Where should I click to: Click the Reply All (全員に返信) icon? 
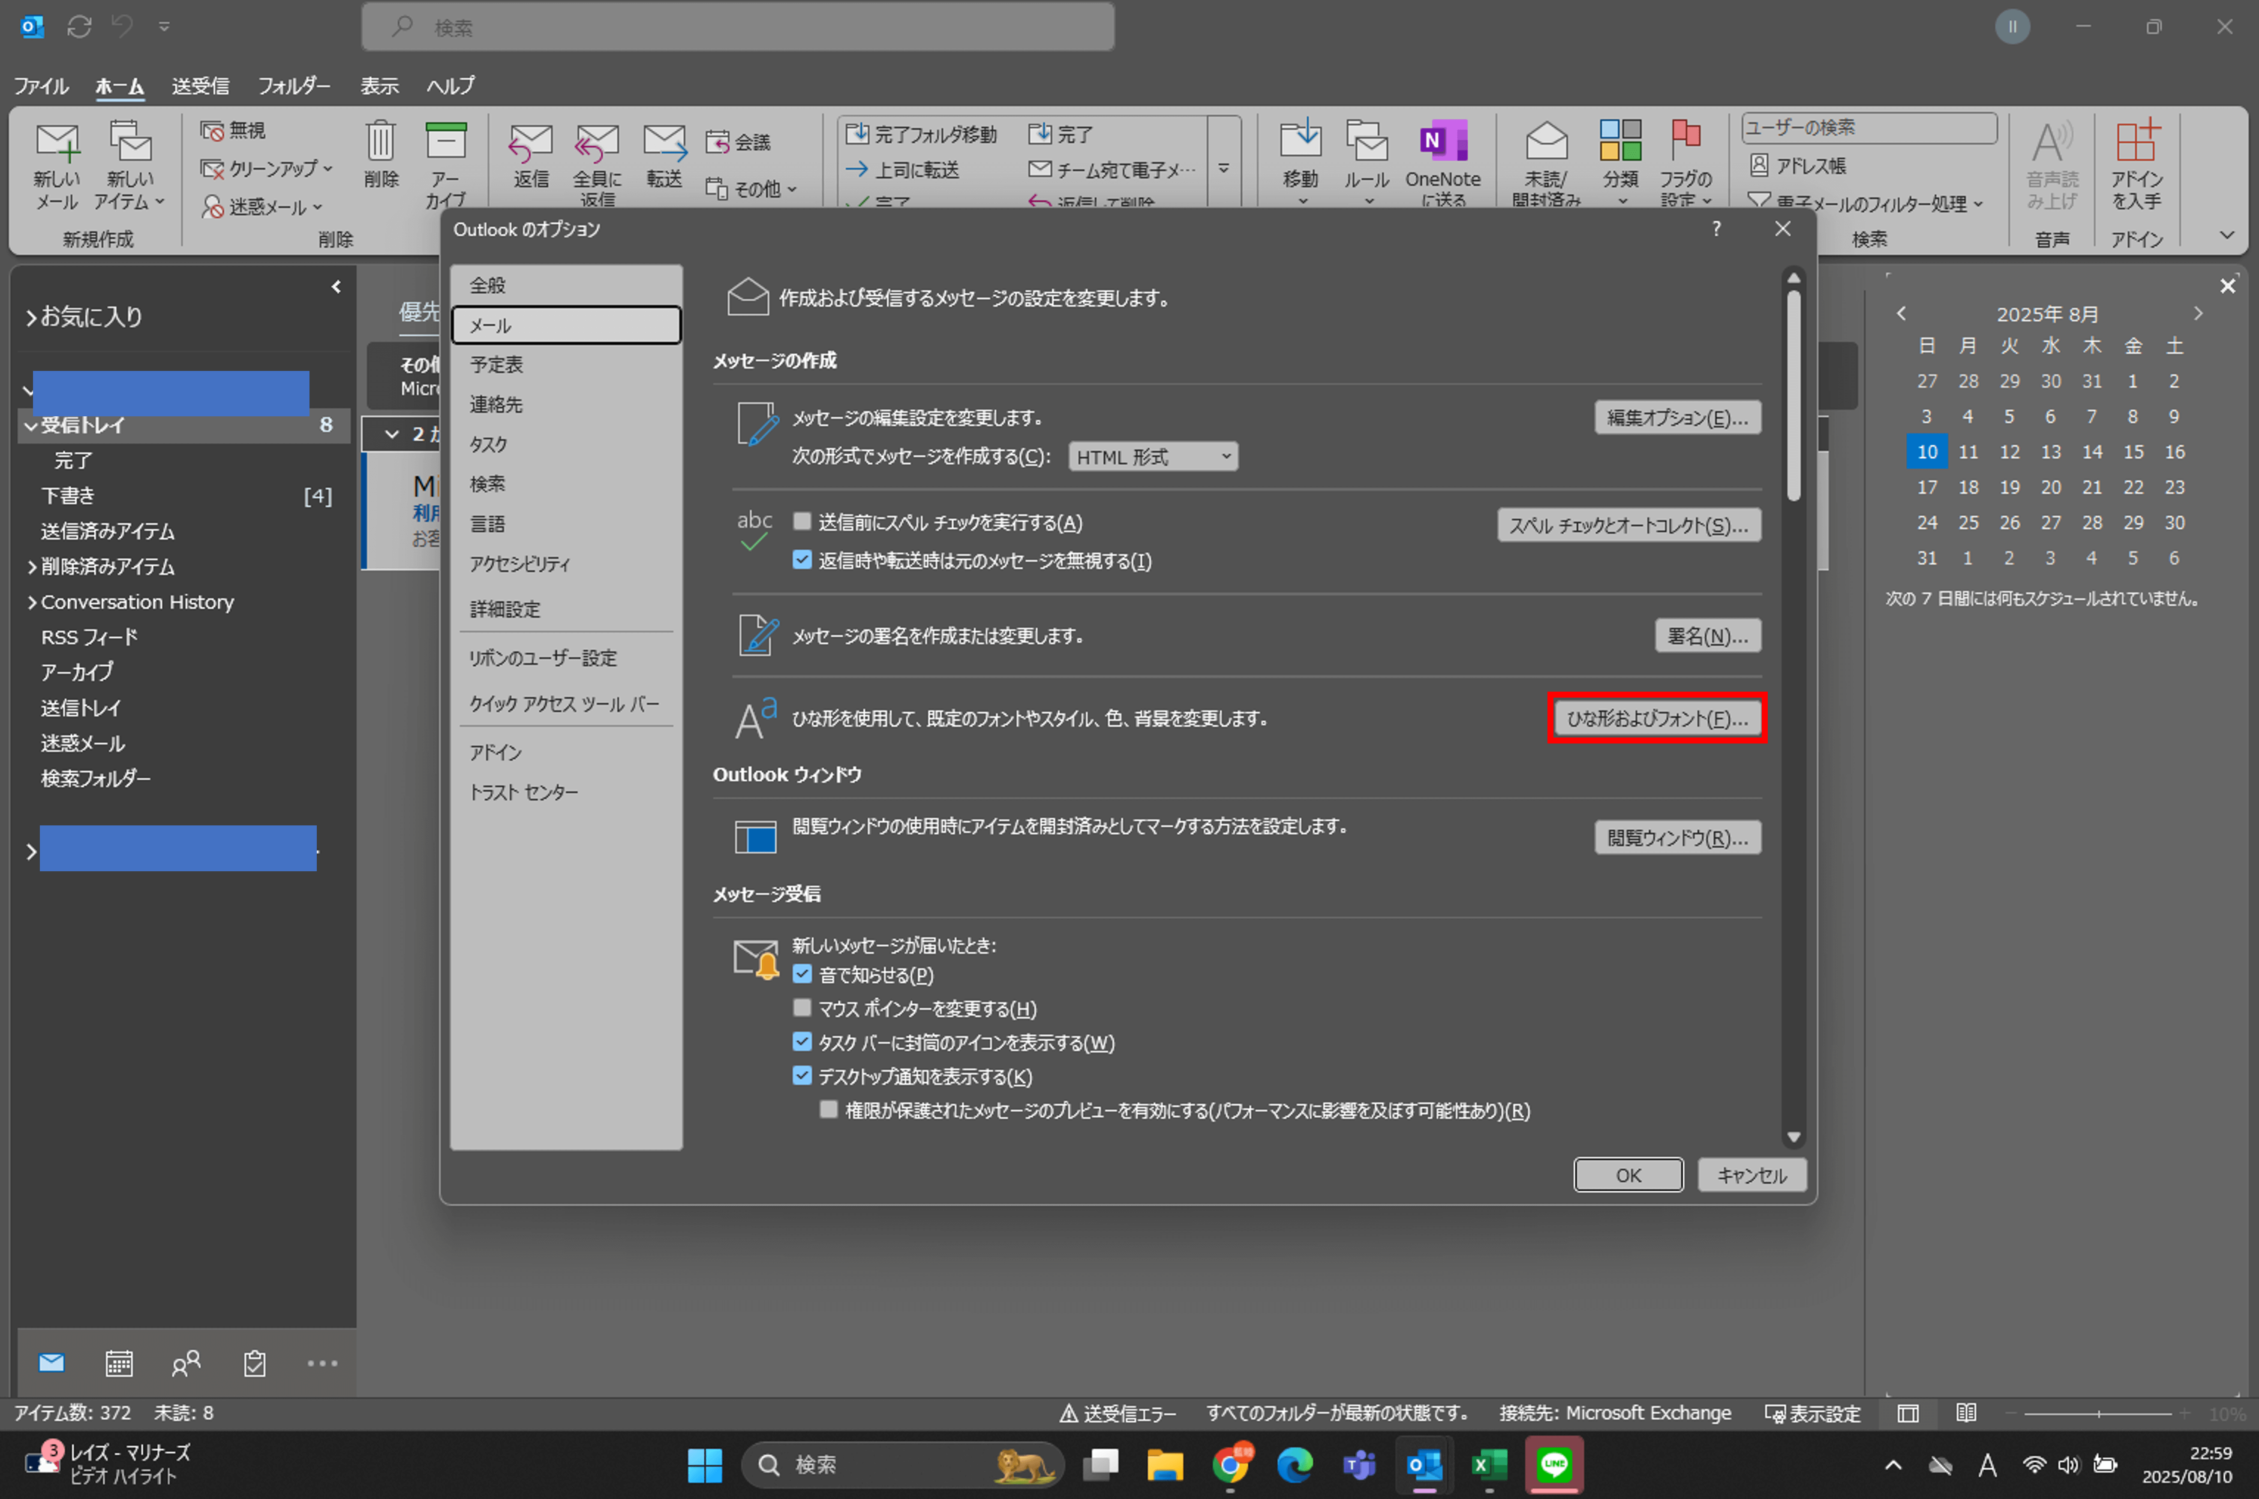pyautogui.click(x=597, y=142)
